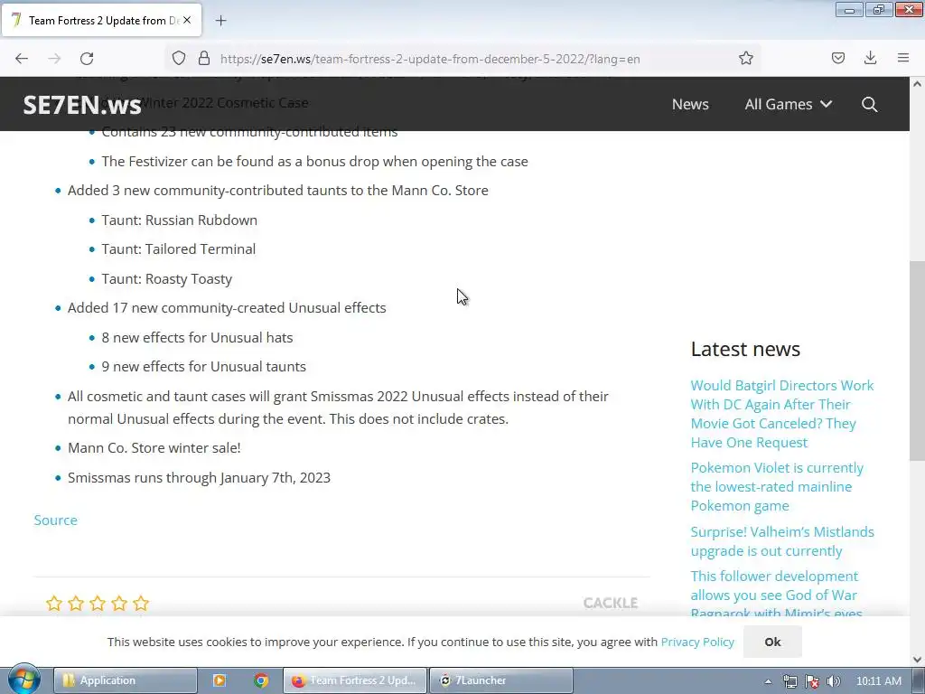Click the 10:11 AM taskbar clock
This screenshot has height=694, width=925.
(x=878, y=681)
